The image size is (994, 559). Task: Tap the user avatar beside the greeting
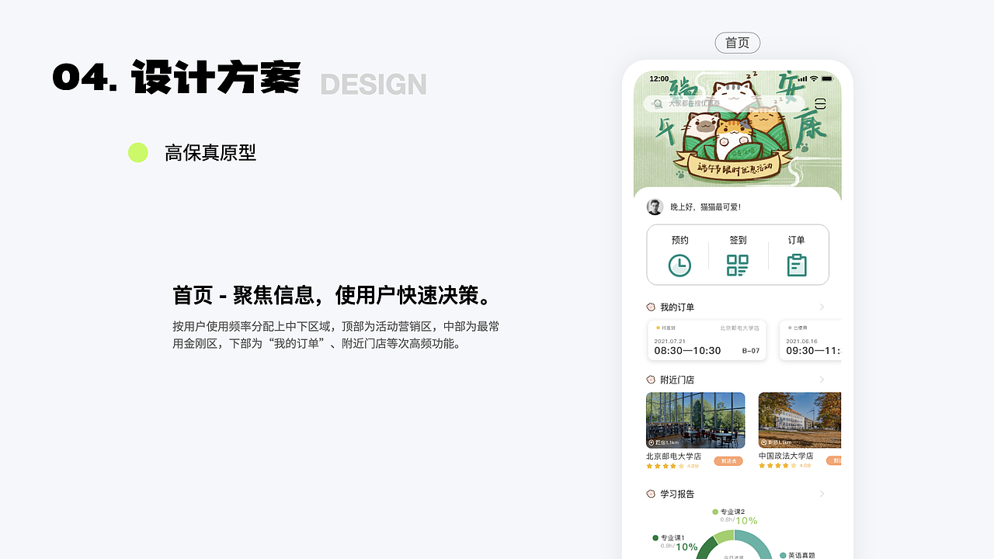point(655,207)
